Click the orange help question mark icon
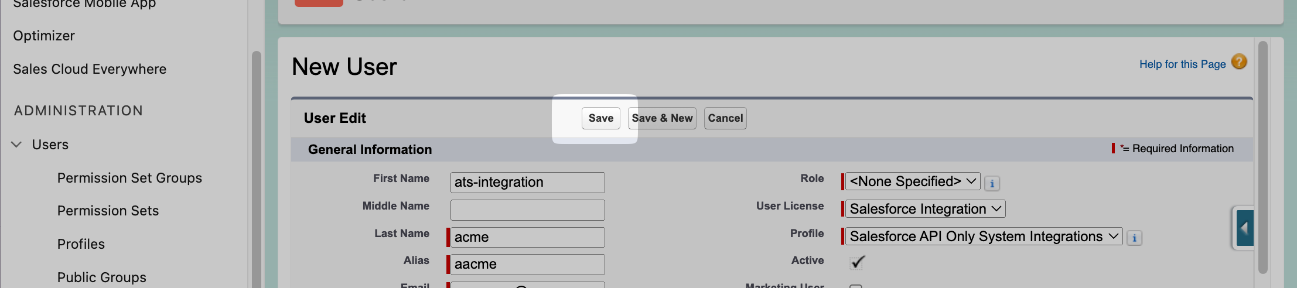 coord(1239,61)
